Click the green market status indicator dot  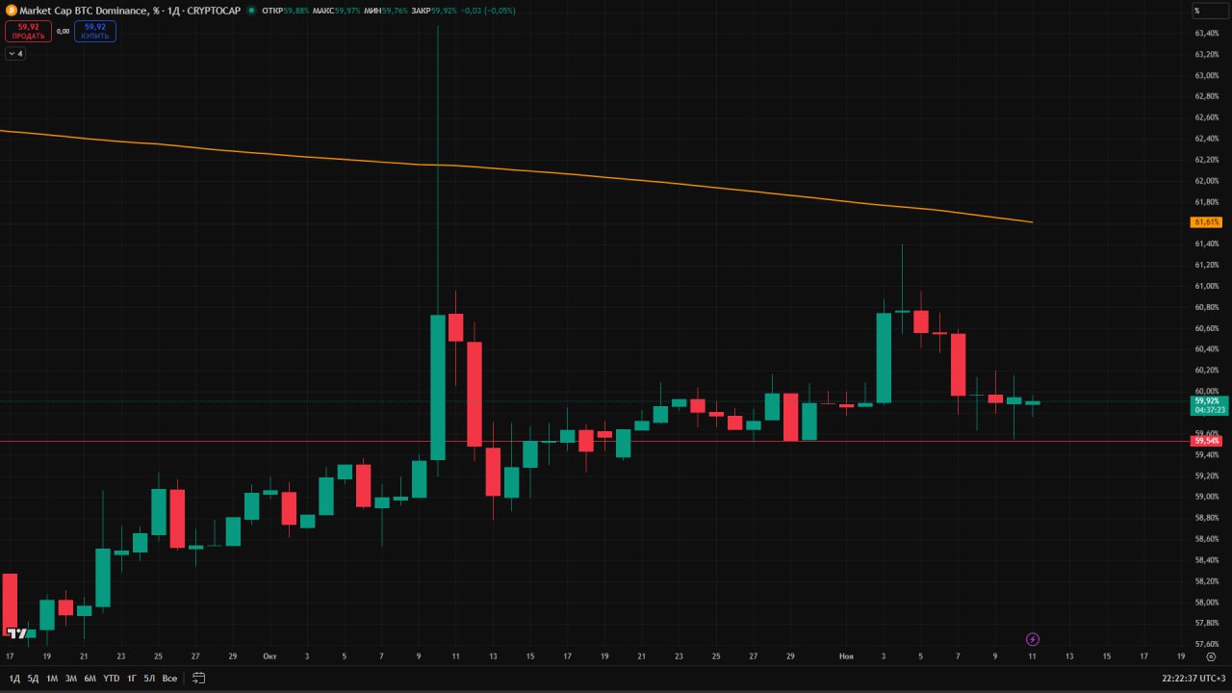tap(252, 11)
